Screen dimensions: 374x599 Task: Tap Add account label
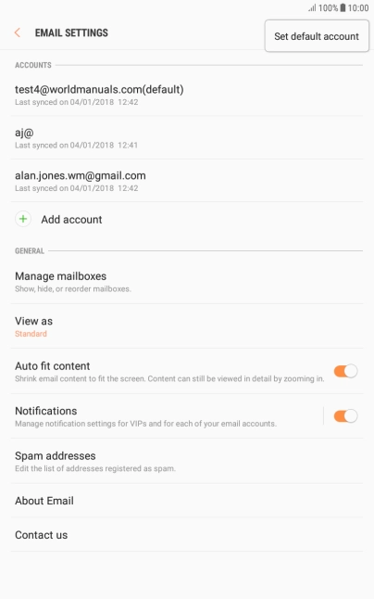[x=71, y=219]
